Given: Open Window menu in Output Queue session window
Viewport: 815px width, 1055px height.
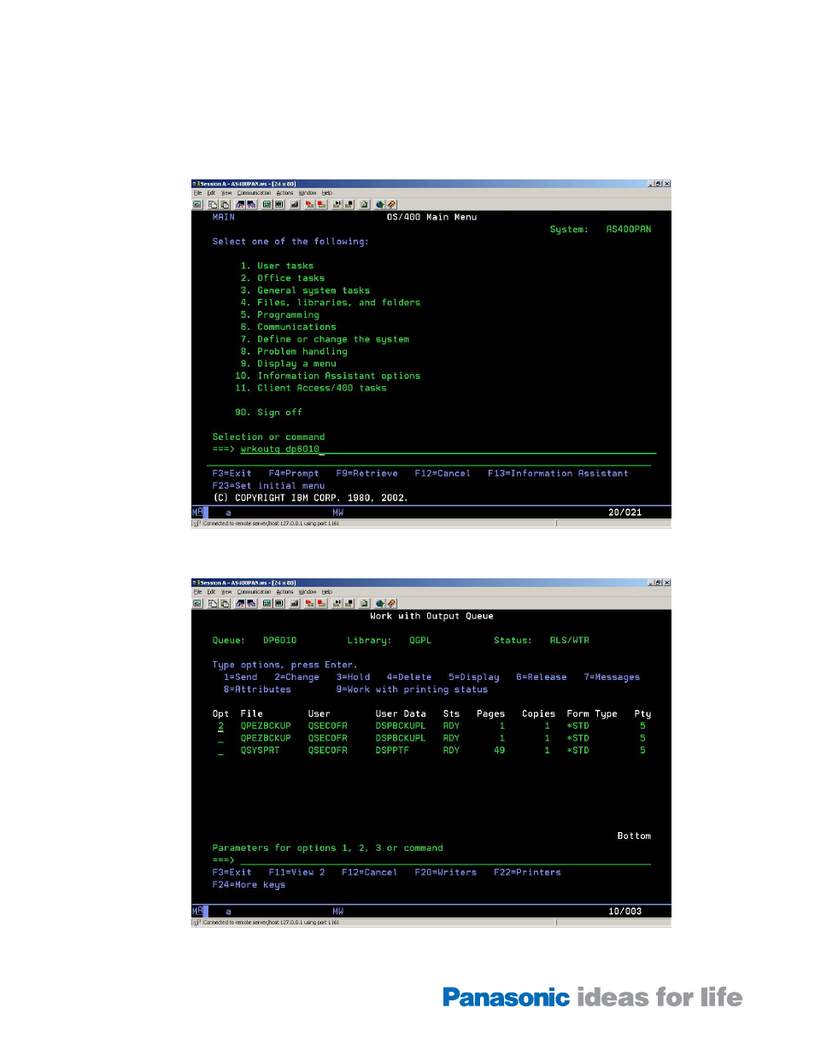Looking at the screenshot, I should [308, 592].
